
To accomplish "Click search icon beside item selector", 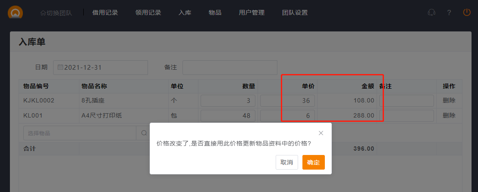I will [x=143, y=133].
